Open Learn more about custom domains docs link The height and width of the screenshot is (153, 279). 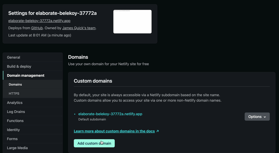114,131
